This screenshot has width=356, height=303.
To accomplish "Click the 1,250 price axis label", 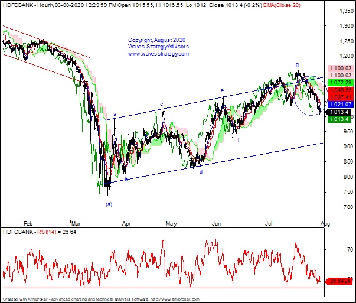I will pyautogui.click(x=347, y=41).
